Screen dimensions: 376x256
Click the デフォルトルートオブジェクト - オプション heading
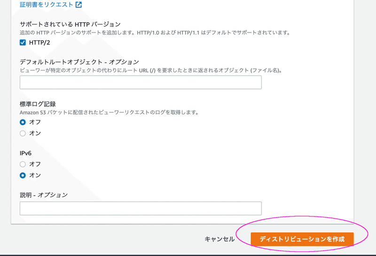pyautogui.click(x=79, y=62)
